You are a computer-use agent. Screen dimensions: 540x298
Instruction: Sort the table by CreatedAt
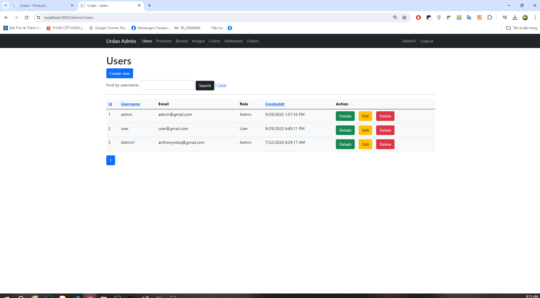tap(275, 104)
